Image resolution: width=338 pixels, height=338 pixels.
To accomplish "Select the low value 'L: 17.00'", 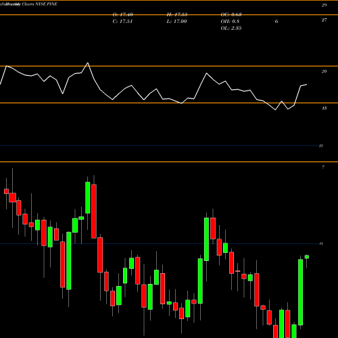I will pyautogui.click(x=176, y=22).
